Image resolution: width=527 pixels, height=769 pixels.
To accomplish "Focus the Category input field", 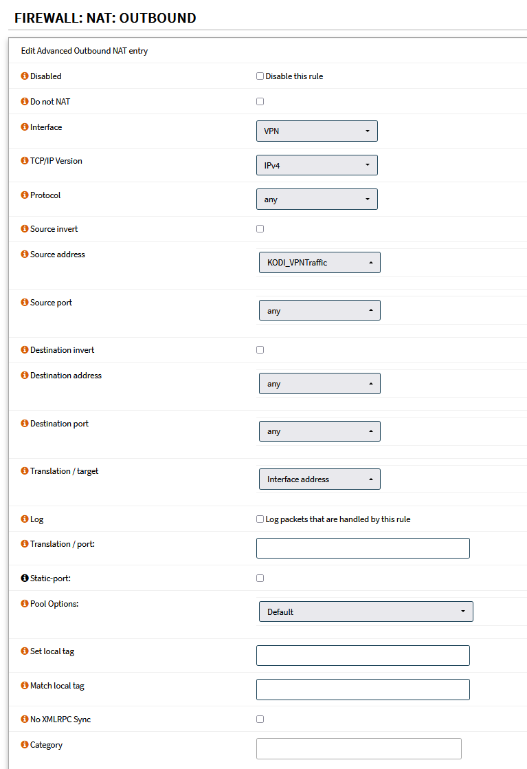I will (359, 748).
